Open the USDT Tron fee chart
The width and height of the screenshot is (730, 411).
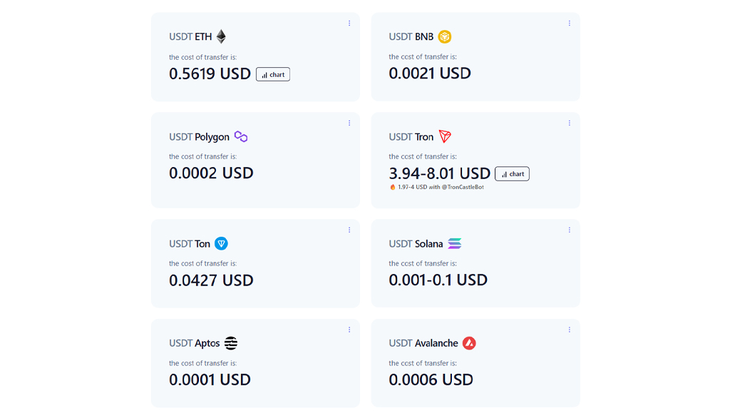pyautogui.click(x=512, y=174)
